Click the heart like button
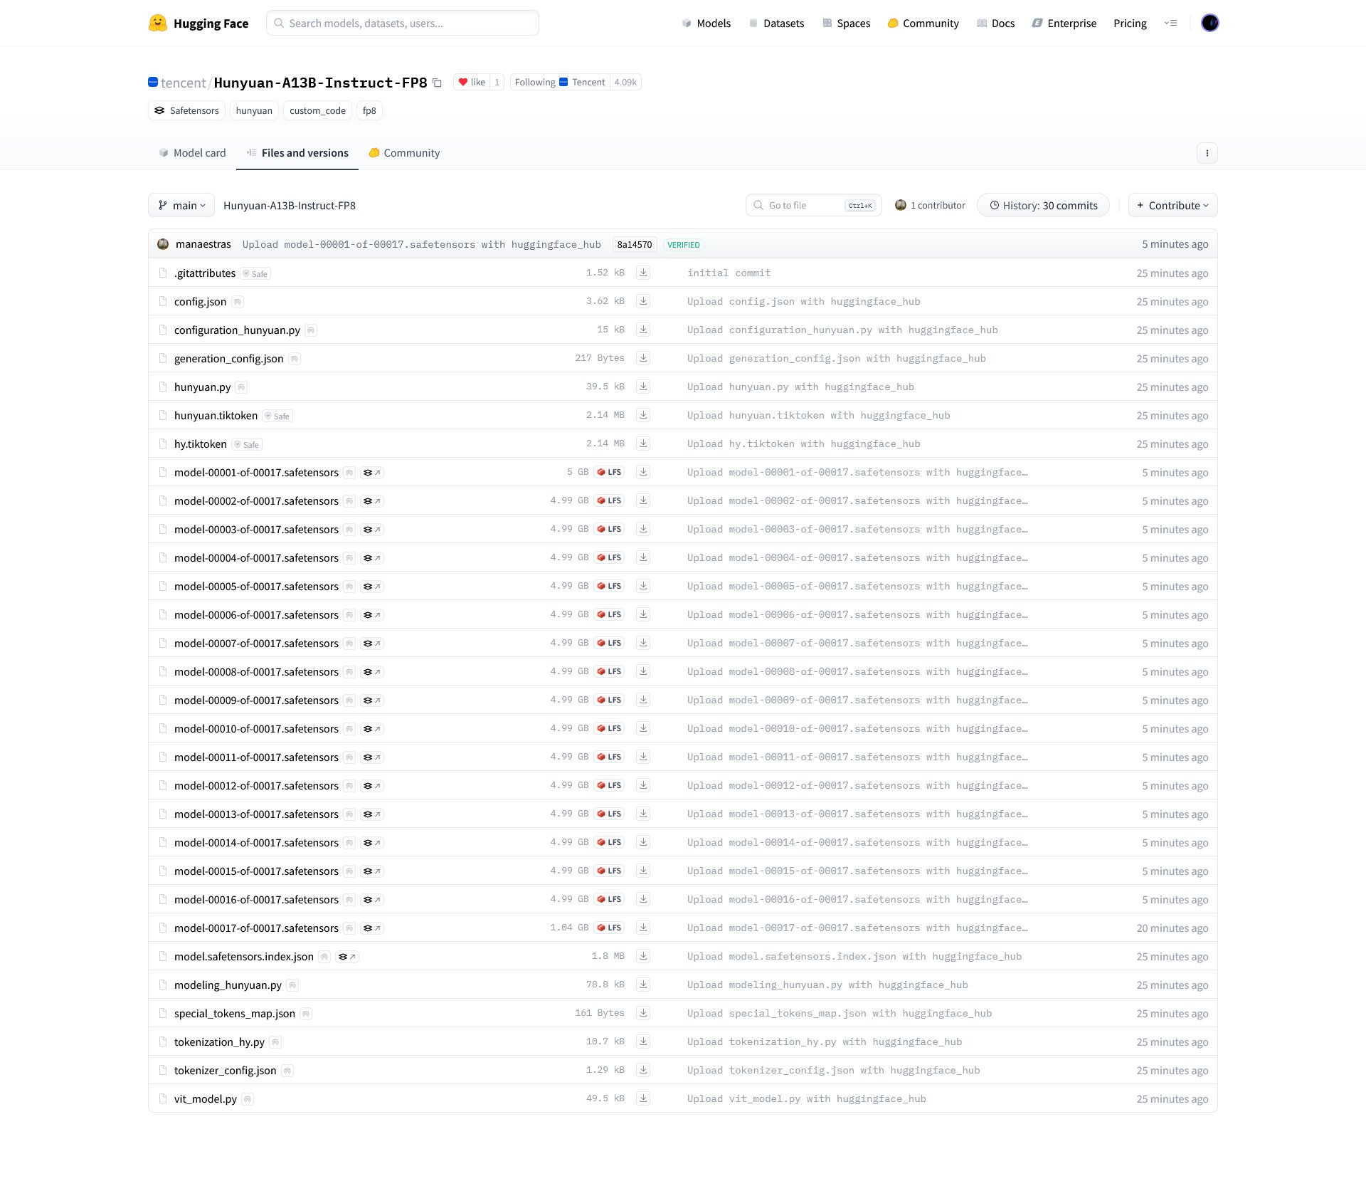The width and height of the screenshot is (1366, 1181). coord(472,83)
